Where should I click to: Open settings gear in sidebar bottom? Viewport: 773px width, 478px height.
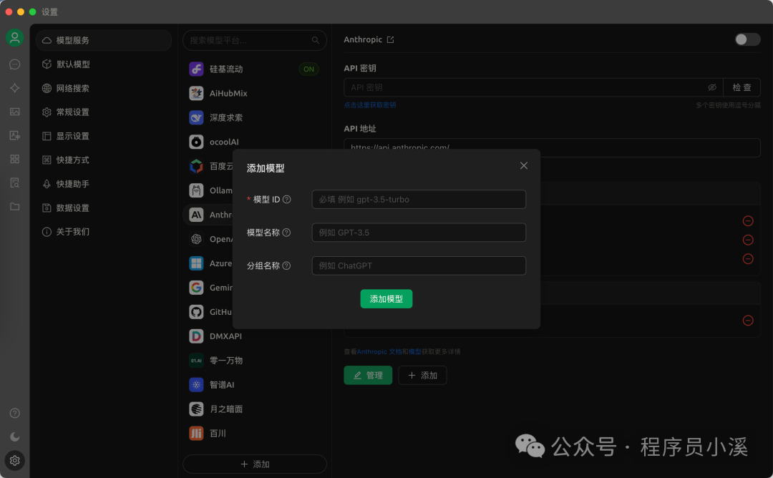[x=15, y=460]
